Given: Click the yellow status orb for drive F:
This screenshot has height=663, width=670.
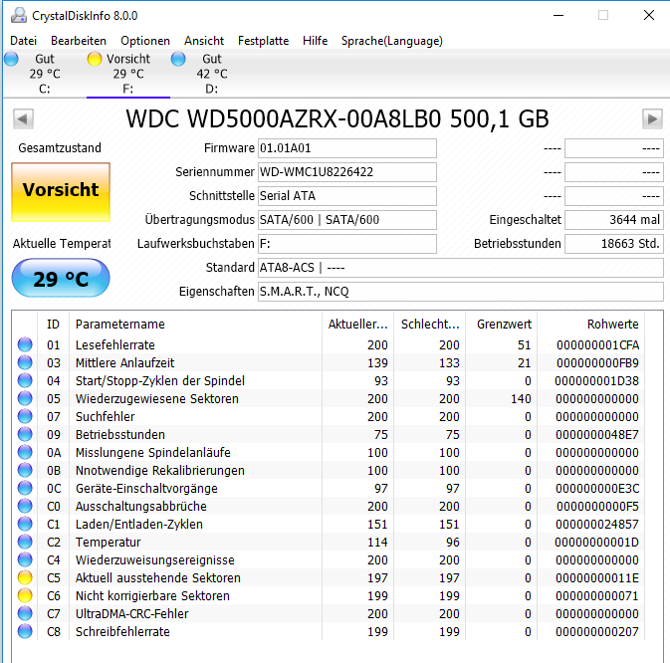Looking at the screenshot, I should click(95, 59).
